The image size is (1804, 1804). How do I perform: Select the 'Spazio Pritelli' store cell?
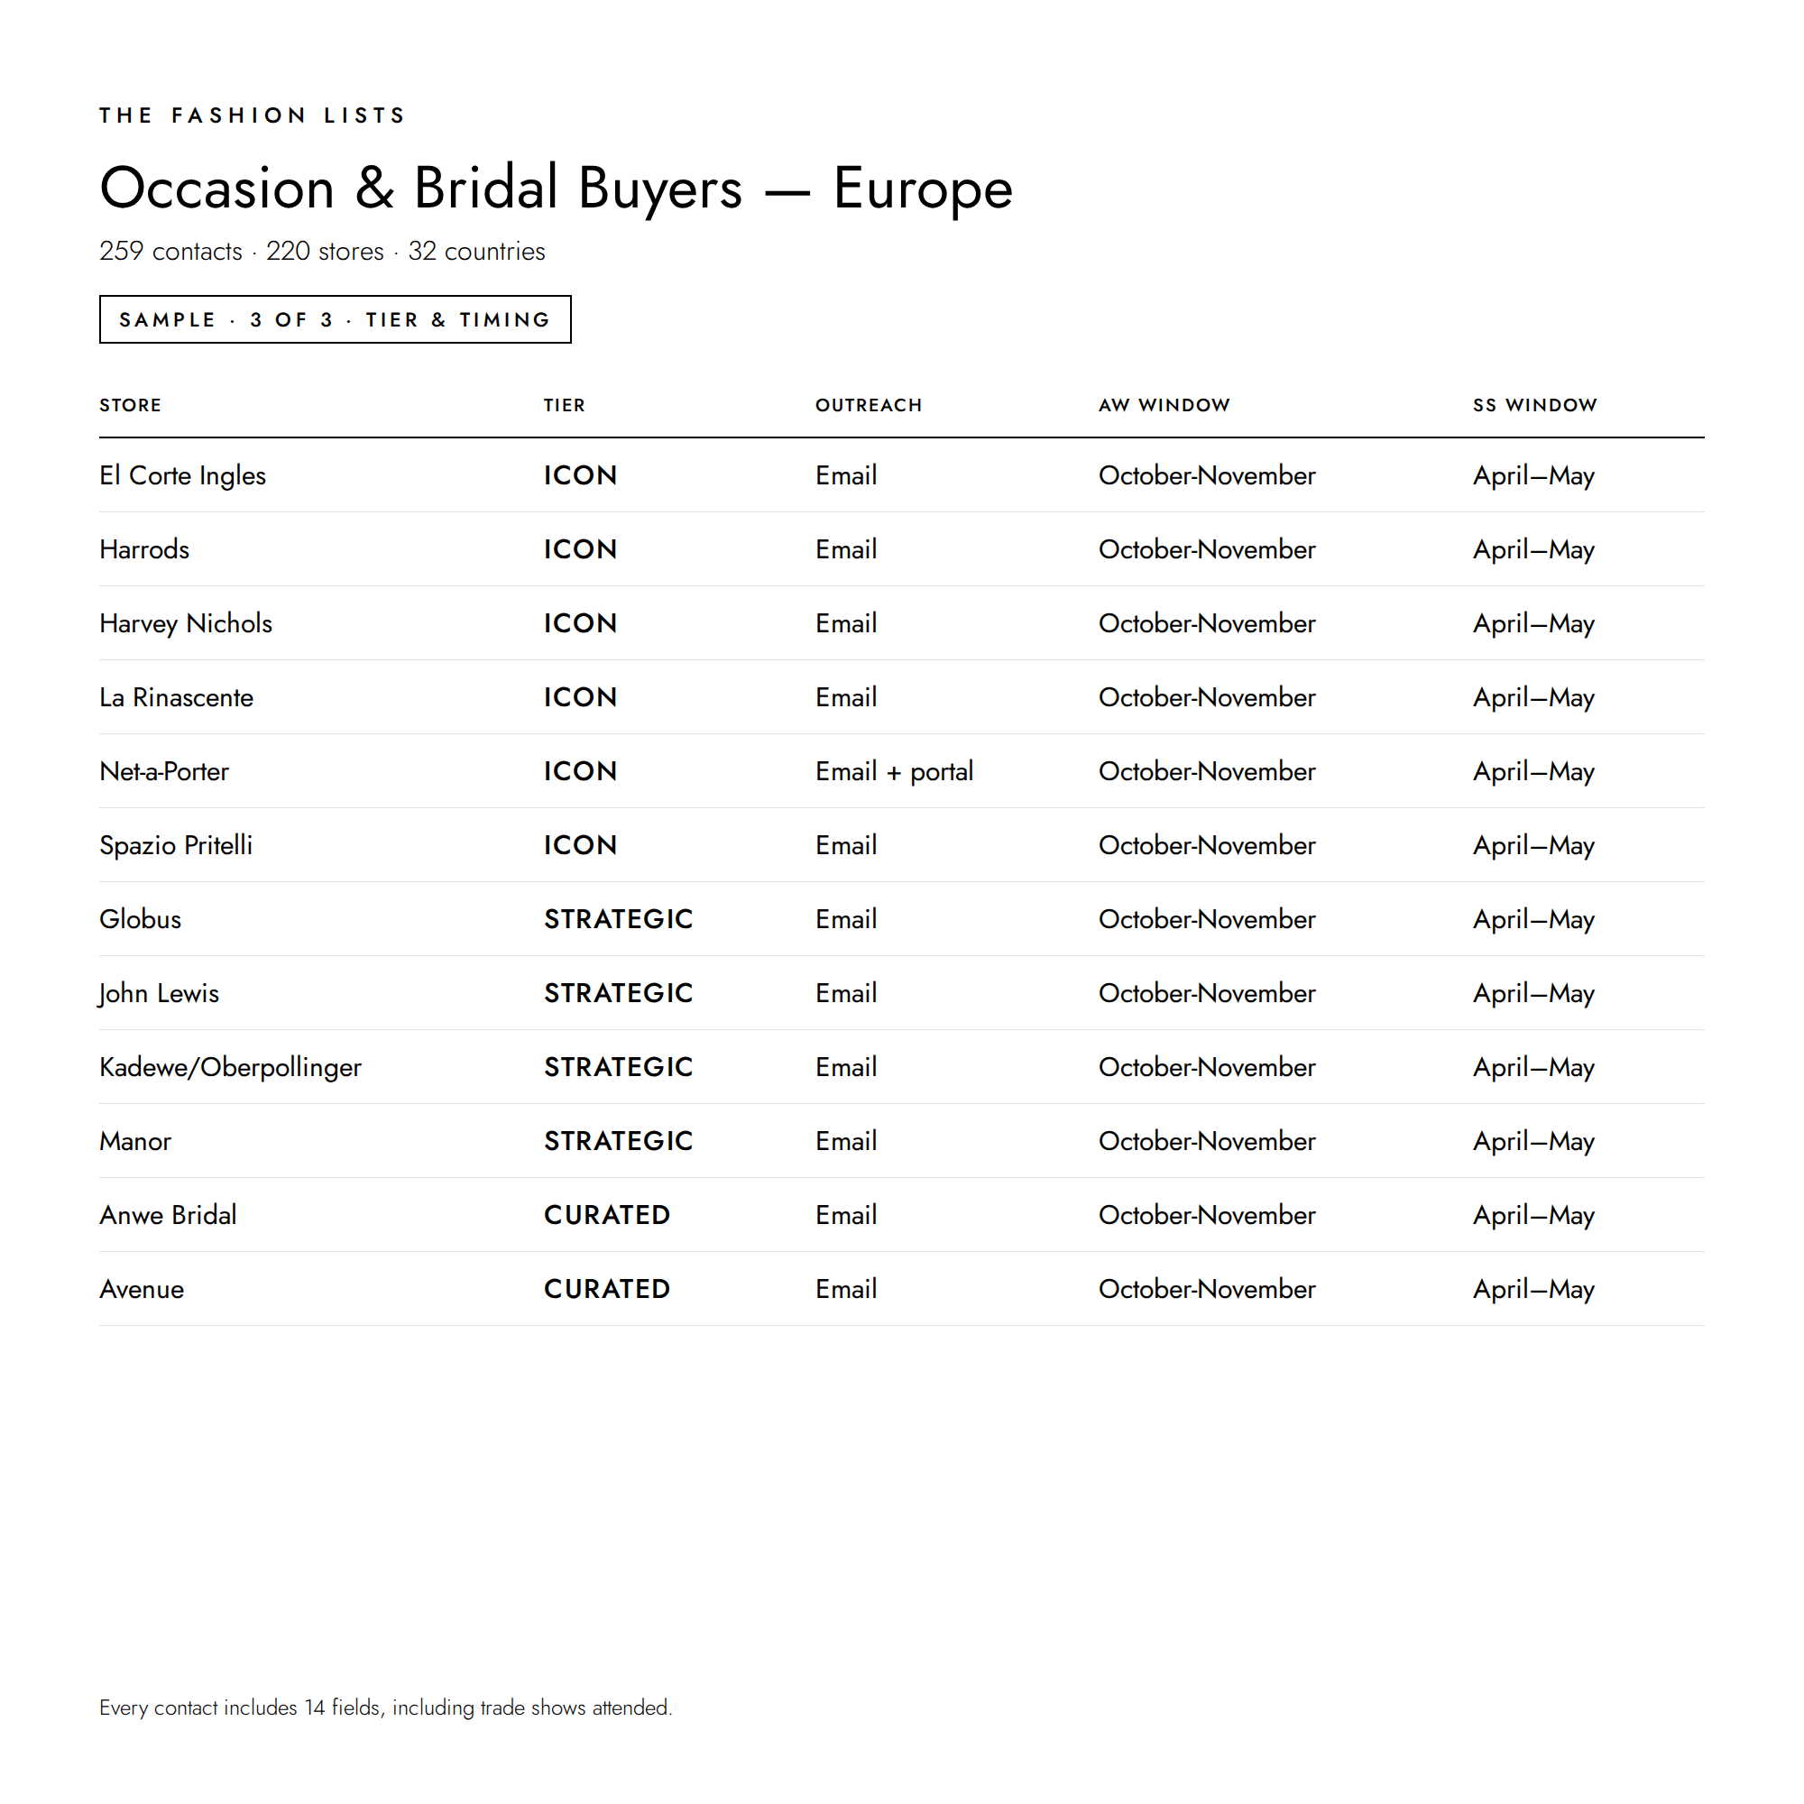(176, 845)
